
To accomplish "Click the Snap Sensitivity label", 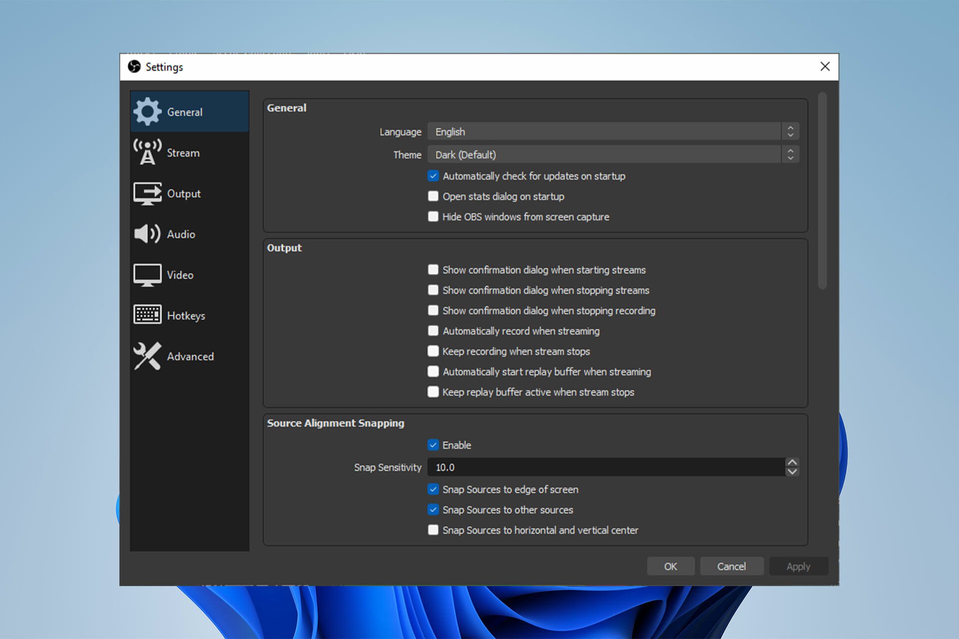I will [388, 467].
